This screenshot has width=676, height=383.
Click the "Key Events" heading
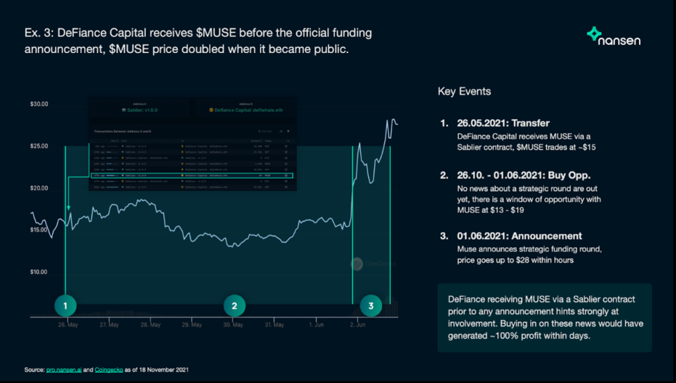464,92
